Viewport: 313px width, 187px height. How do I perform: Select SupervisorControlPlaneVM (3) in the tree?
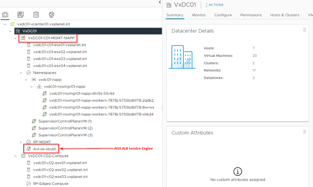click(x=66, y=135)
